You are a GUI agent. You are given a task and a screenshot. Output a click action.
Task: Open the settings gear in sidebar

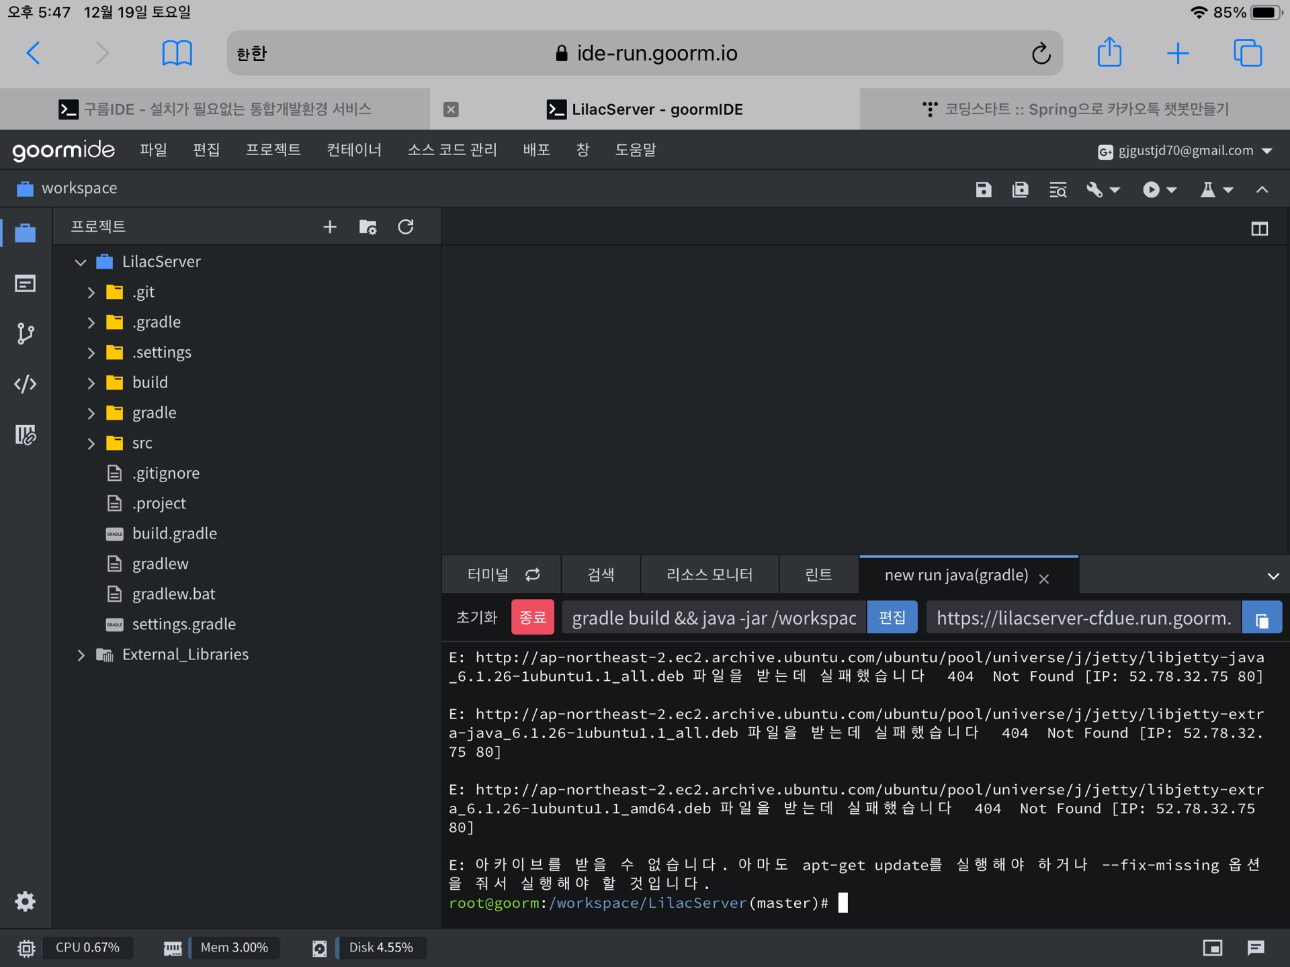tap(25, 901)
